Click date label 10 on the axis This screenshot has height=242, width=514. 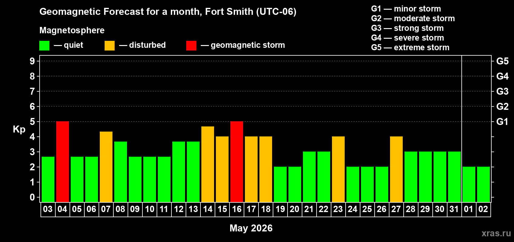pyautogui.click(x=150, y=209)
